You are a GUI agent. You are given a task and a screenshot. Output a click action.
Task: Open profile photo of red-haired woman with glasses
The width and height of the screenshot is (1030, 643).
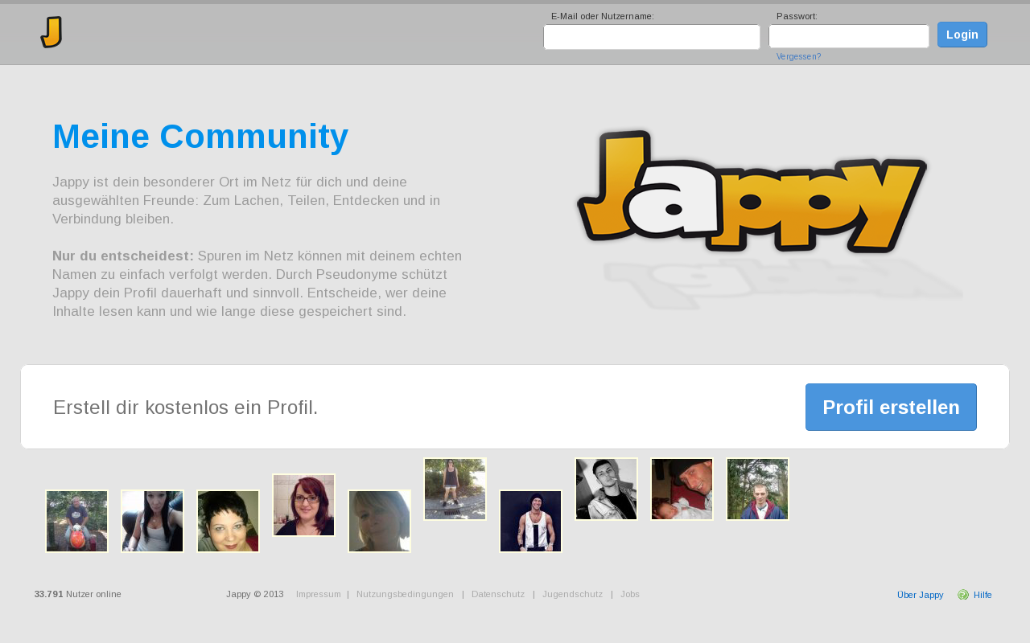pyautogui.click(x=303, y=505)
